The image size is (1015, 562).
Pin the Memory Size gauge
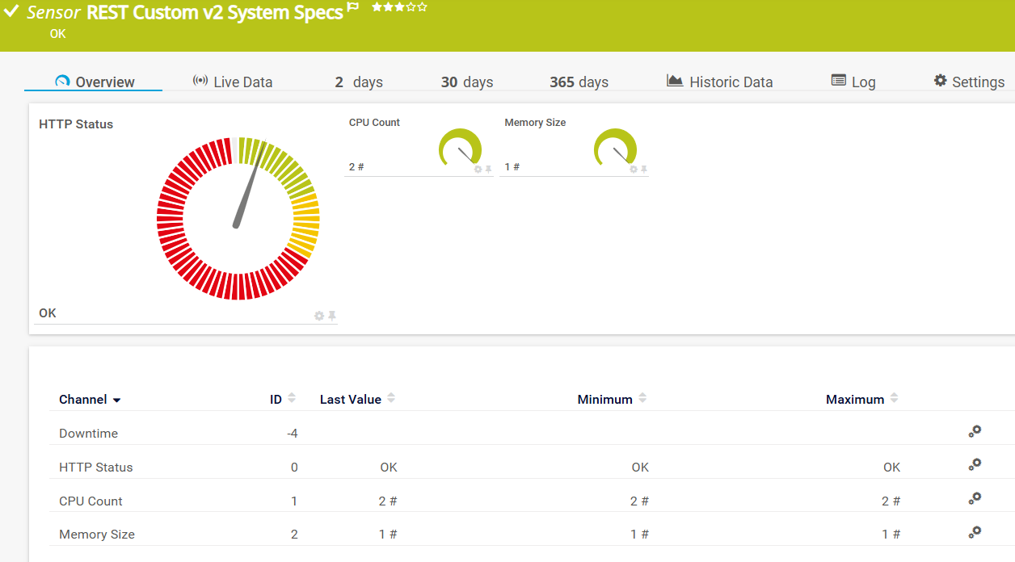(644, 170)
